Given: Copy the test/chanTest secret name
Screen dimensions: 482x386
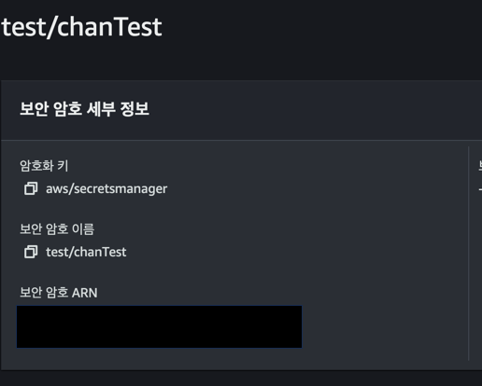Looking at the screenshot, I should point(31,252).
